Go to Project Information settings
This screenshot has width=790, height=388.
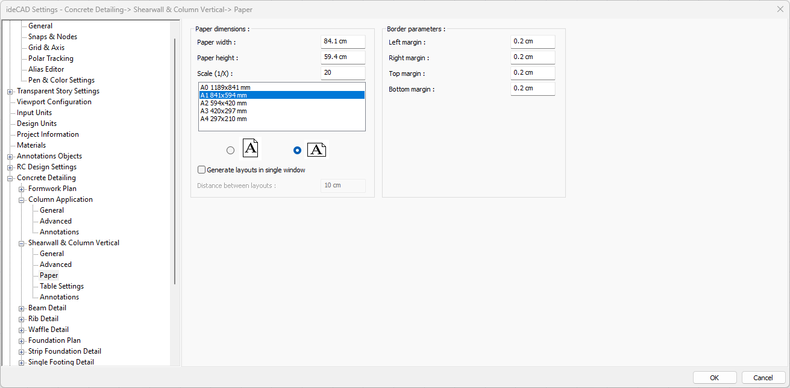[48, 134]
